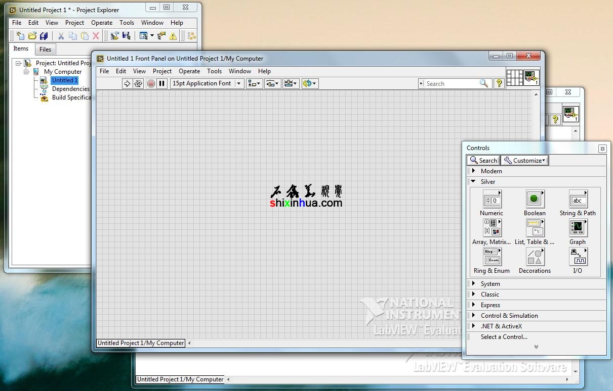Click the connector pane grid icon
The height and width of the screenshot is (391, 613).
point(514,77)
